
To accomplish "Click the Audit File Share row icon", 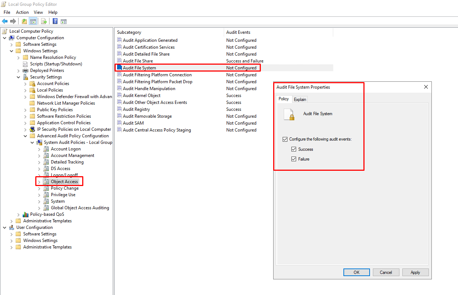I will (x=119, y=61).
